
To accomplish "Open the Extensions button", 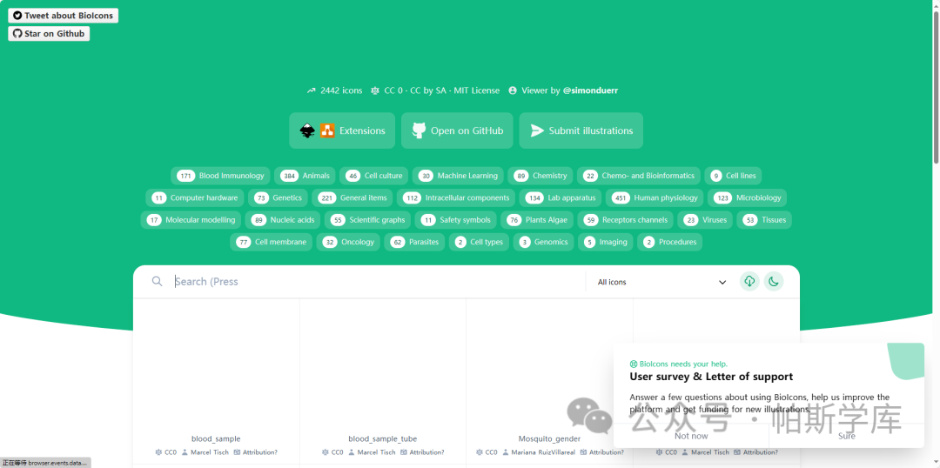I will pos(342,130).
